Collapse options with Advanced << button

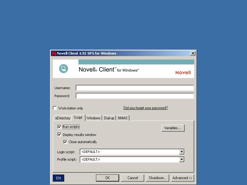(x=182, y=178)
